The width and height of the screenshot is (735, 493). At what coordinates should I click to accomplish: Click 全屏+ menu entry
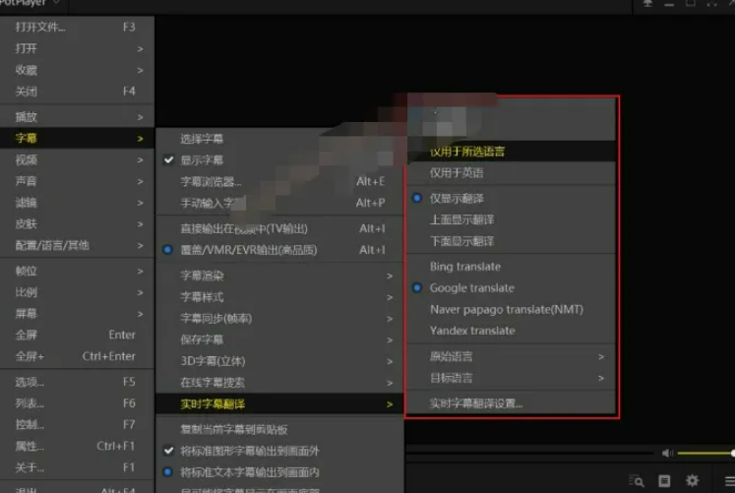tap(77, 356)
